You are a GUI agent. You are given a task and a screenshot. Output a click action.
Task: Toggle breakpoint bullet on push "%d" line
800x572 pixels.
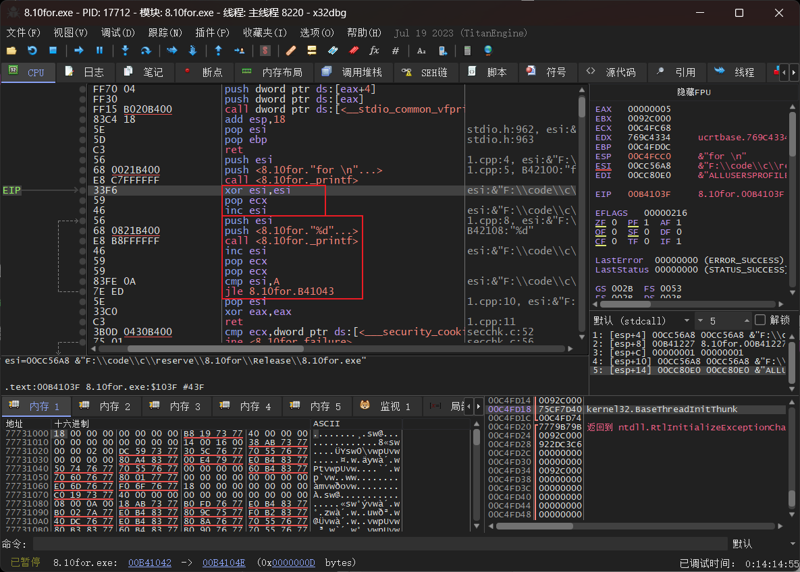[82, 231]
